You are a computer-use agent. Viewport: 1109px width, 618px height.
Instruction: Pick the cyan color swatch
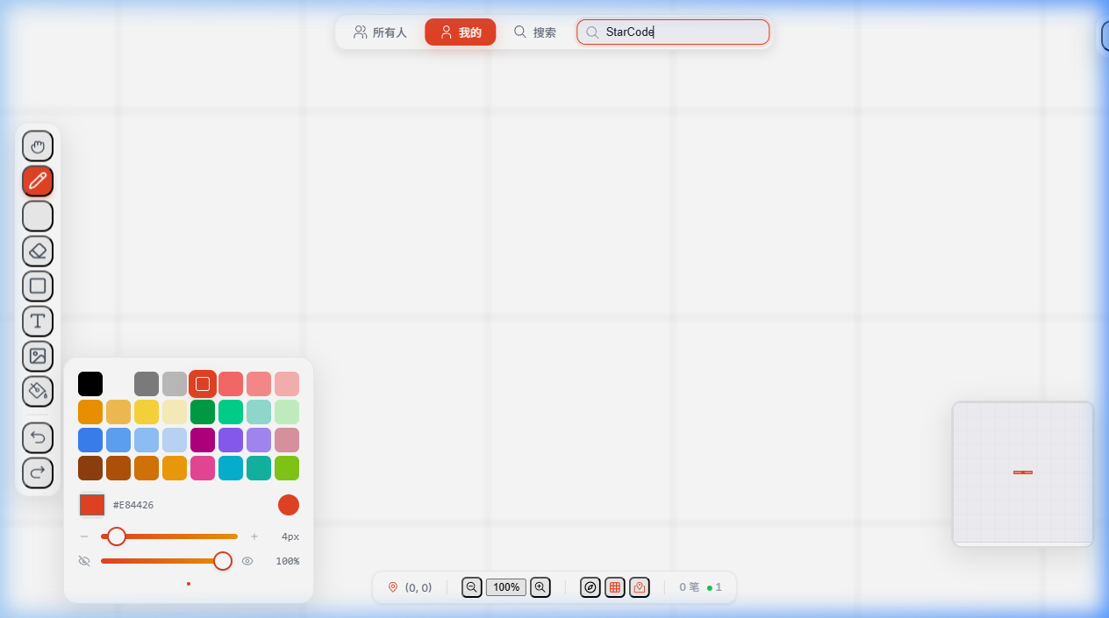(231, 468)
